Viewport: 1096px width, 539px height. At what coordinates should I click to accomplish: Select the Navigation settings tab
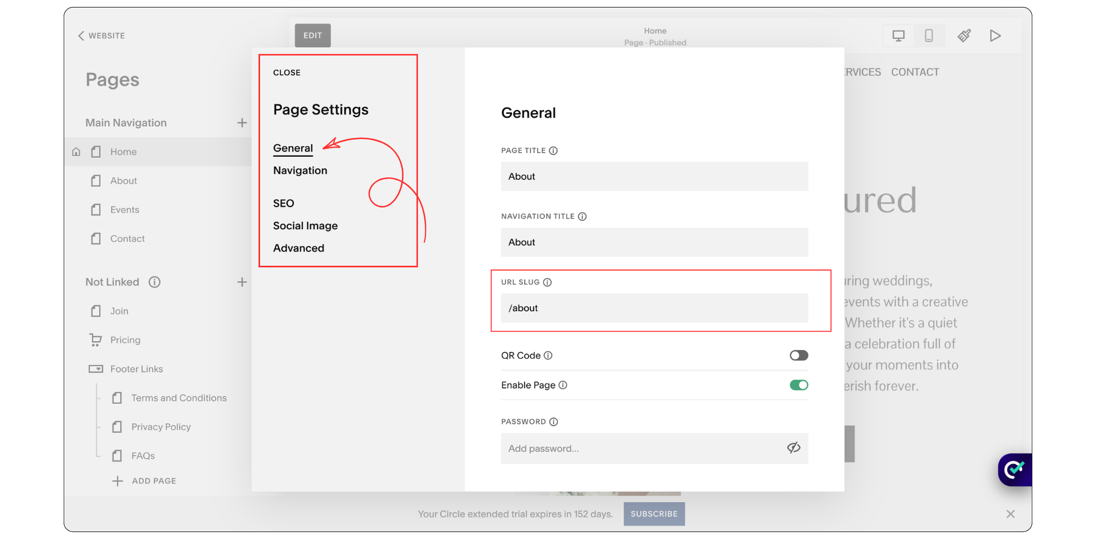click(300, 171)
